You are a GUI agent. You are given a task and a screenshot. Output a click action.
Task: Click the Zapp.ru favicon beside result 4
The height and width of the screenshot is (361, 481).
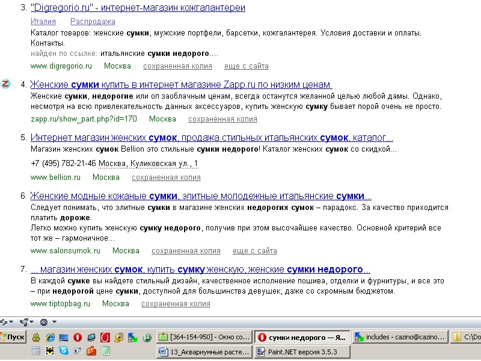(5, 84)
